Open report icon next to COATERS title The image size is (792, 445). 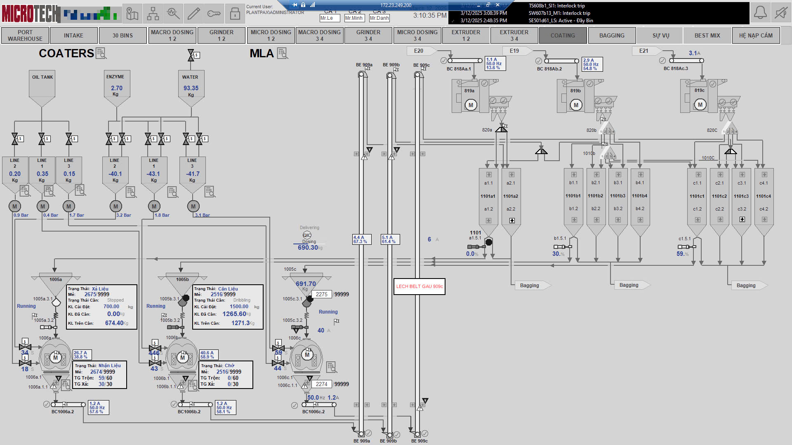click(101, 53)
